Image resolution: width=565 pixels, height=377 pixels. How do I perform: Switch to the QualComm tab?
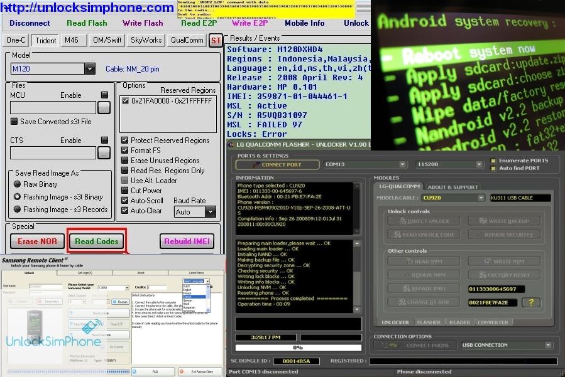click(187, 40)
